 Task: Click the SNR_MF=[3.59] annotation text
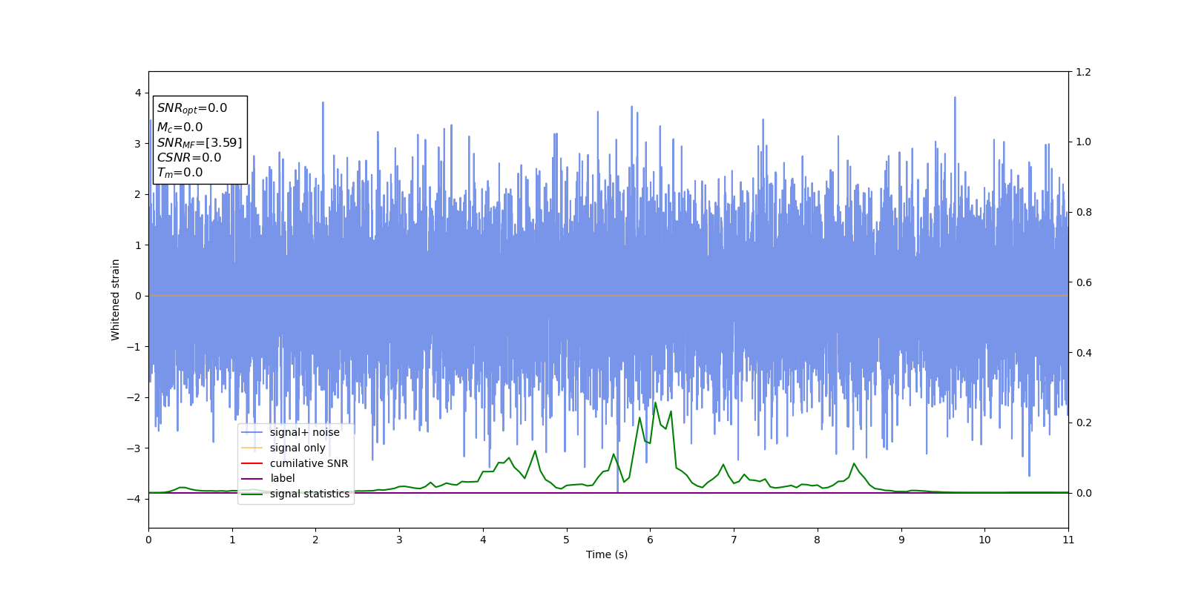click(x=200, y=142)
